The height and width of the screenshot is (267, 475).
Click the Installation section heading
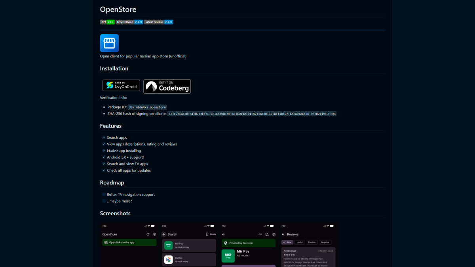pyautogui.click(x=114, y=68)
